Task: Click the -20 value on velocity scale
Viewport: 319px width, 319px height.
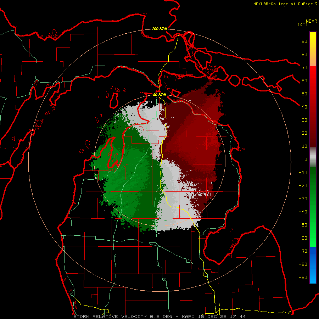Action: click(303, 185)
